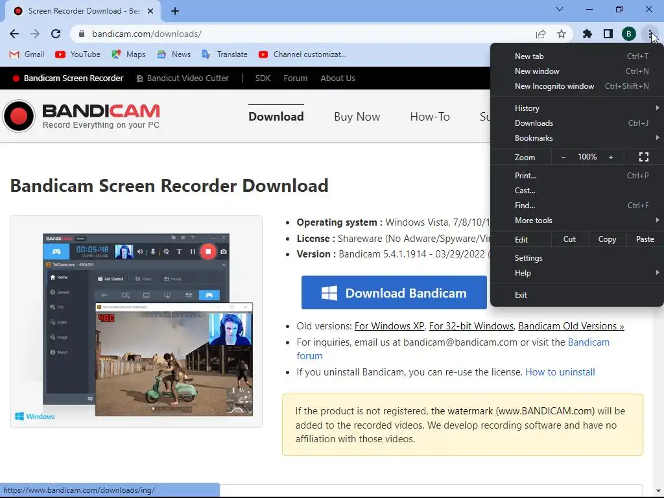
Task: Click Bandicam Screen Recorder in top bar
Action: 68,78
